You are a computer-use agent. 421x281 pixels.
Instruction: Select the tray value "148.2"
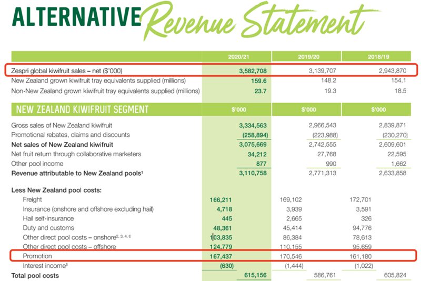(328, 81)
